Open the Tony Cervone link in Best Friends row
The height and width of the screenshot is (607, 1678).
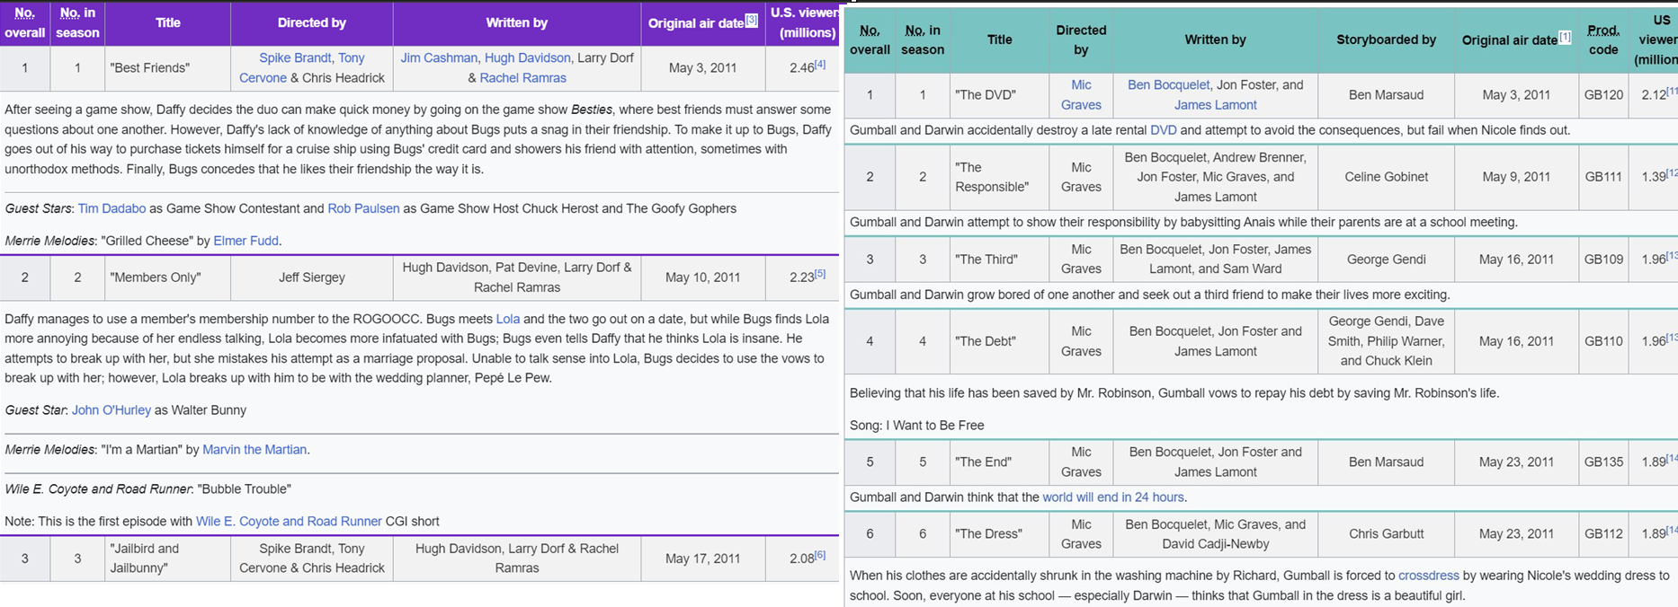301,67
